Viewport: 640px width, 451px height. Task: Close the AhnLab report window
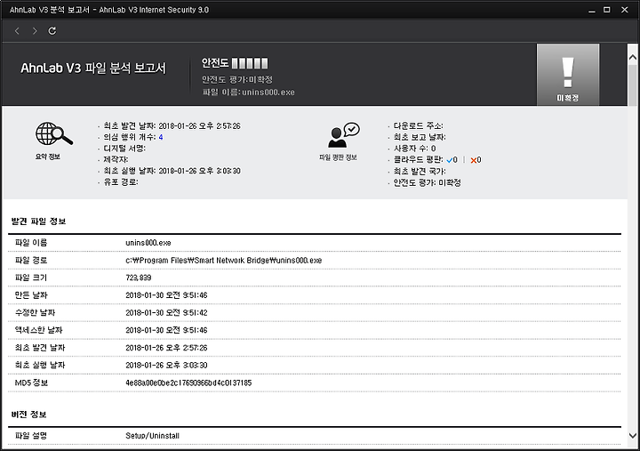coord(625,10)
